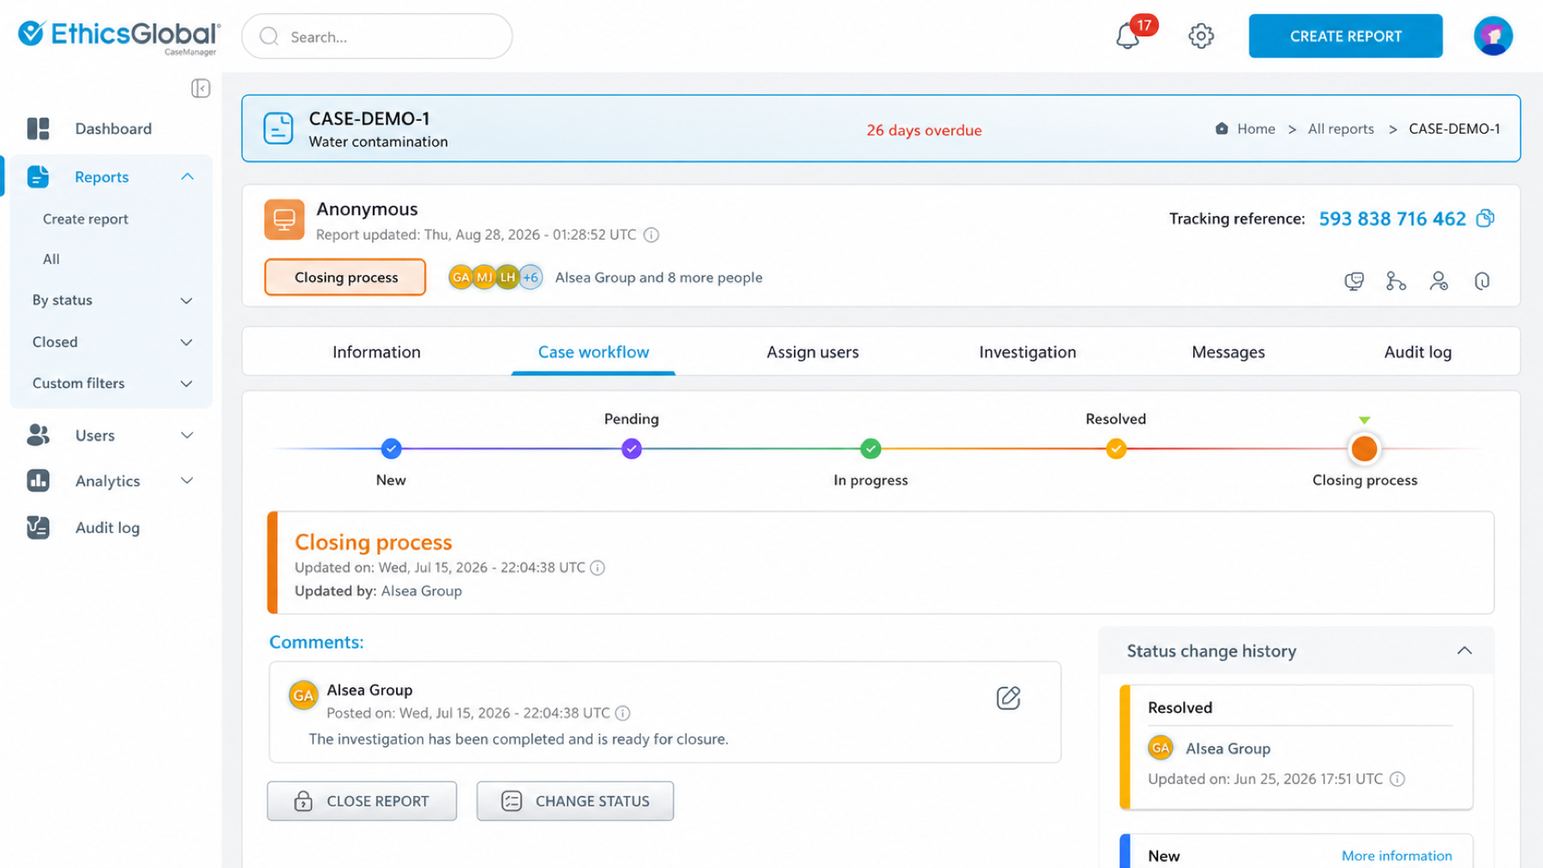Focus the Search input field
1543x868 pixels.
click(x=377, y=36)
